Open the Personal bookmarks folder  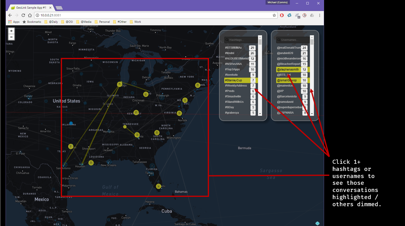[x=102, y=22]
